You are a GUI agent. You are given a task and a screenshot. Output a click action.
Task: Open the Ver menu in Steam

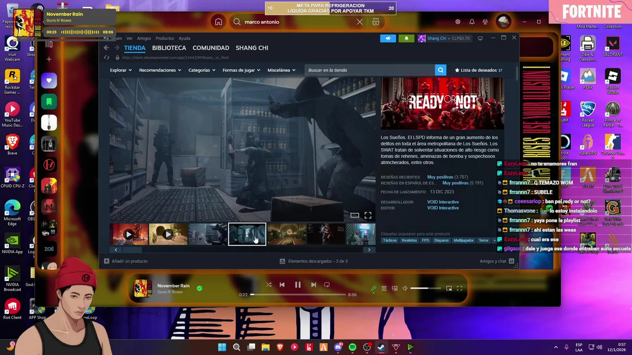(x=129, y=38)
